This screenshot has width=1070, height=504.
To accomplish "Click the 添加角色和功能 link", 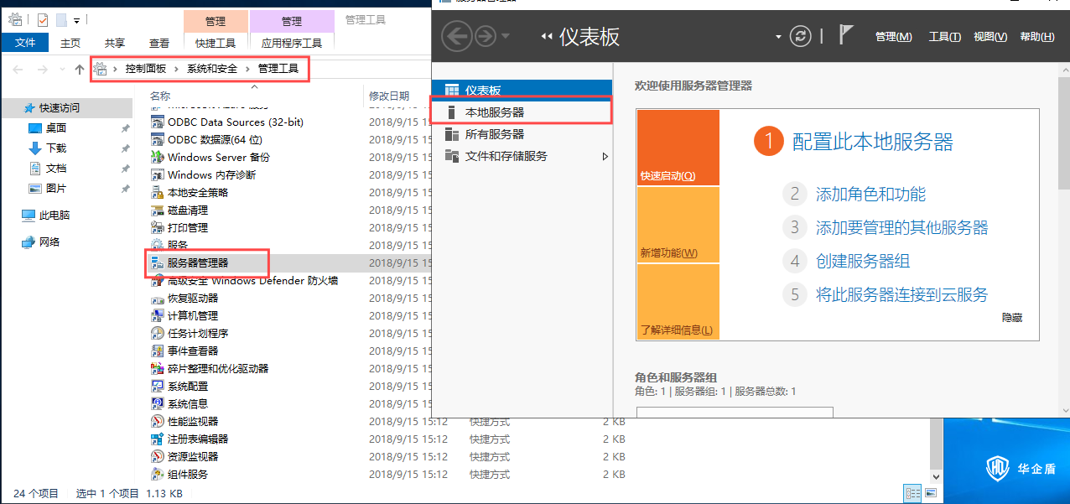I will (x=870, y=195).
